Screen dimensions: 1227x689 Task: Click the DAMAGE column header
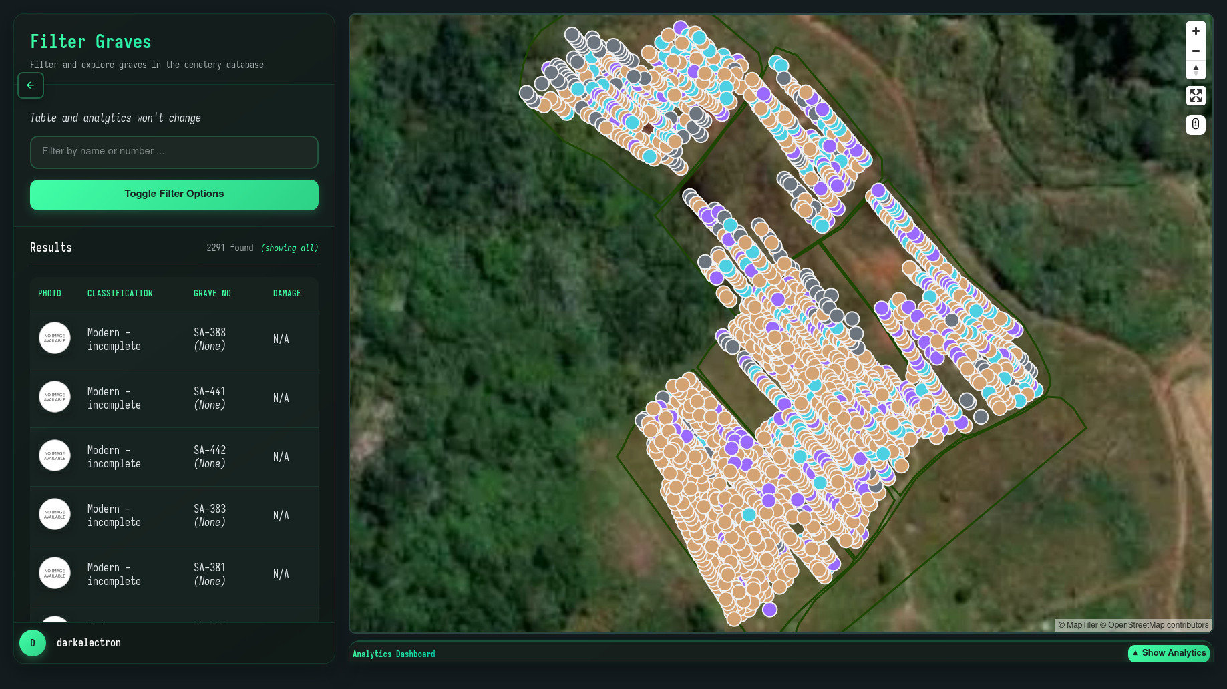point(287,293)
